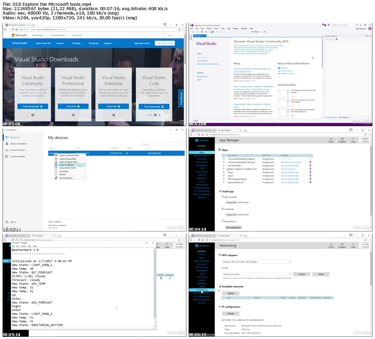Click Sign in person icon in IoT Dashboard
This screenshot has height=339, width=375.
pos(7,222)
